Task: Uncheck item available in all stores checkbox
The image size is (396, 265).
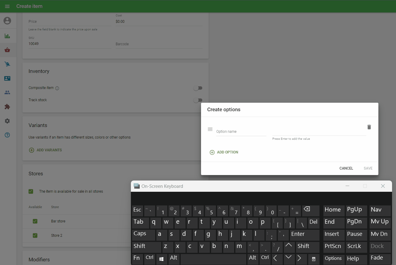Action: coord(31,191)
